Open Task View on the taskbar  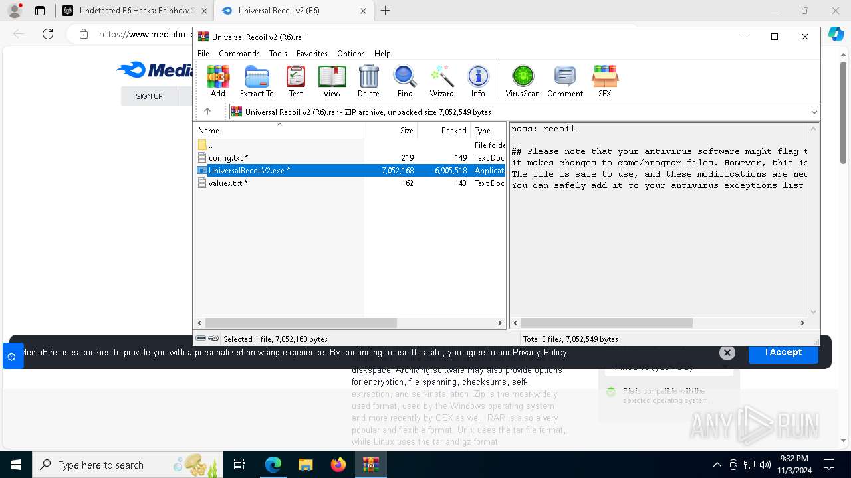pyautogui.click(x=239, y=465)
